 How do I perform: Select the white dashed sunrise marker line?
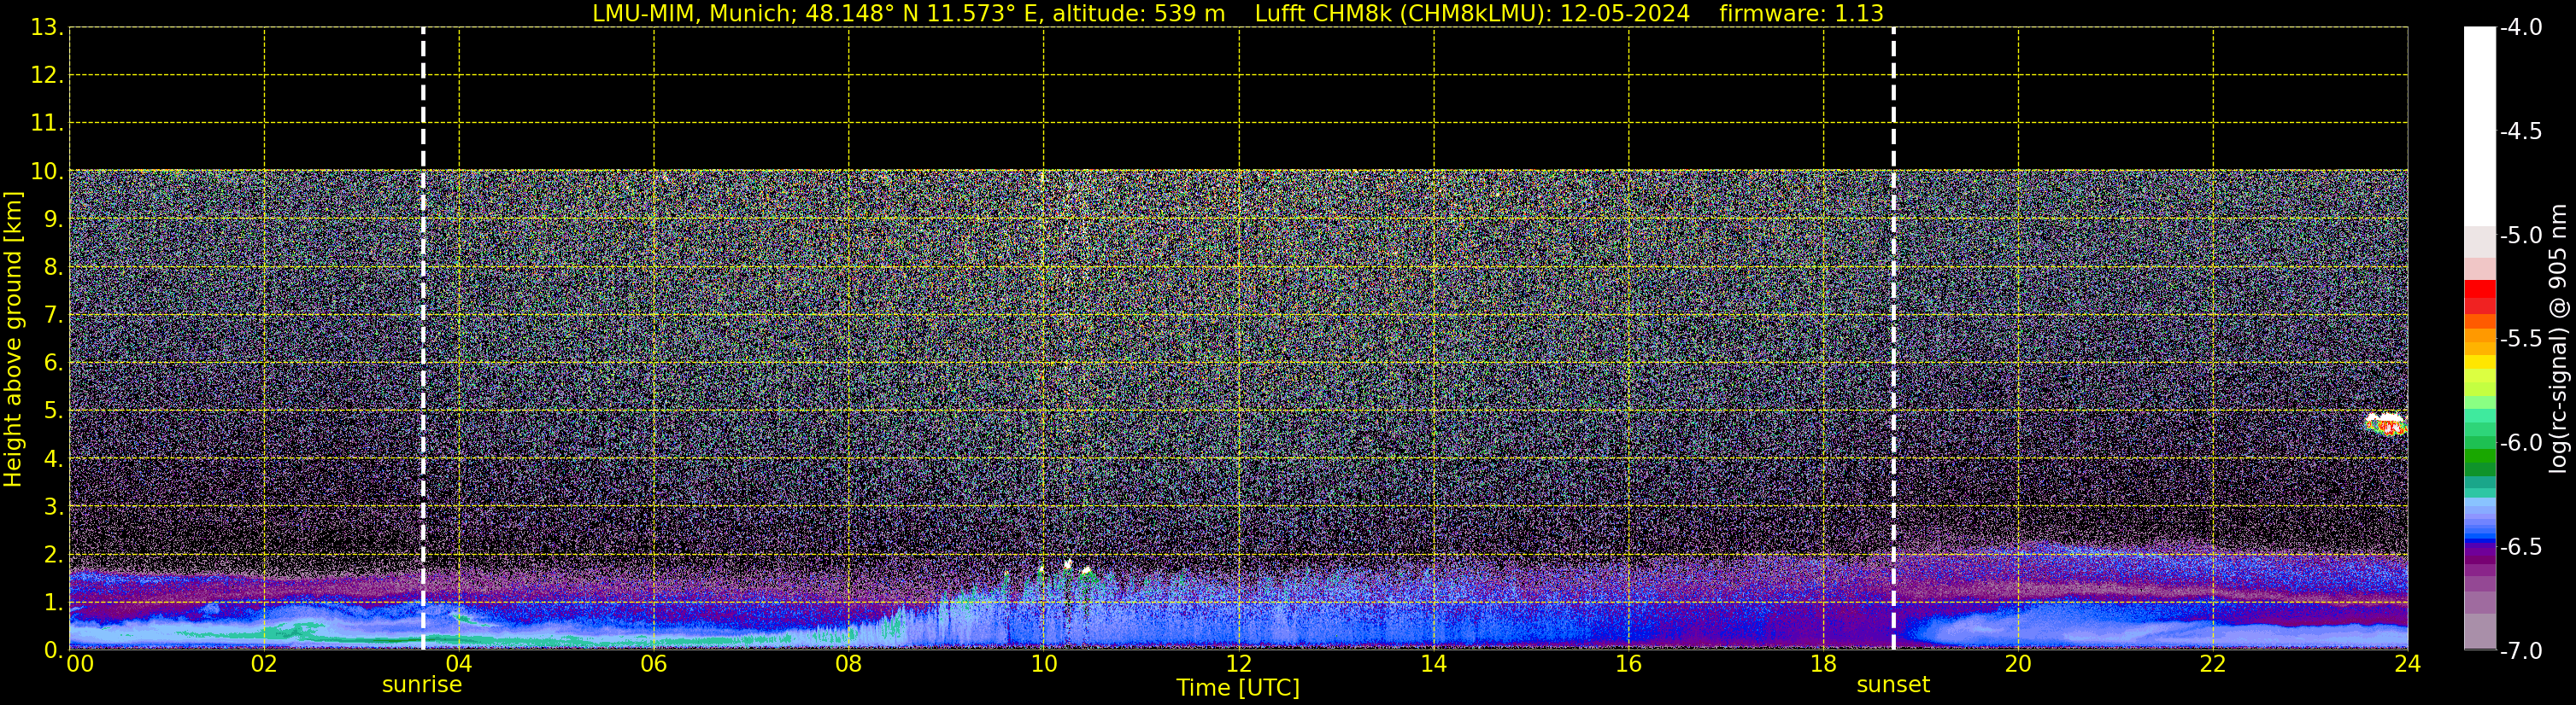tap(423, 339)
